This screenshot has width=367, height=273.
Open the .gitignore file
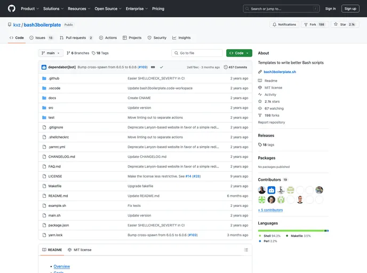coord(55,127)
